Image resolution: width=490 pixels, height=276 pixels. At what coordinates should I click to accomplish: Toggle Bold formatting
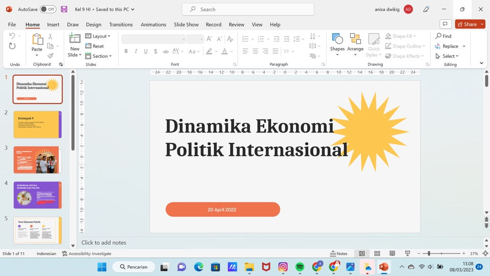126,51
